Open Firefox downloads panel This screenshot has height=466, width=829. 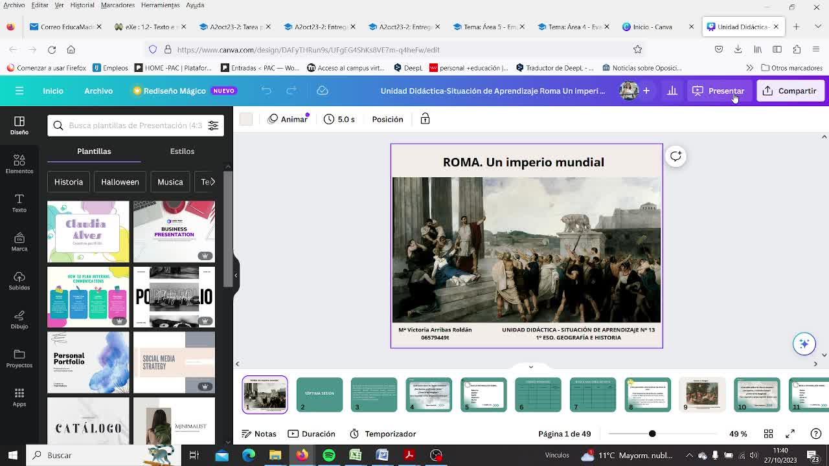(738, 50)
